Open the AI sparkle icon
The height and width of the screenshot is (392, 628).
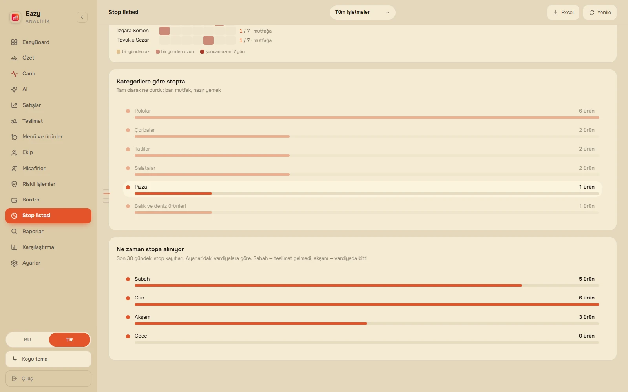[x=15, y=89]
